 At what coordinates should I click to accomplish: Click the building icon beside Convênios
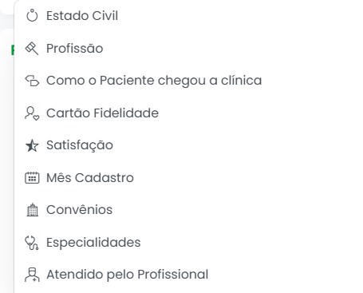coord(32,210)
